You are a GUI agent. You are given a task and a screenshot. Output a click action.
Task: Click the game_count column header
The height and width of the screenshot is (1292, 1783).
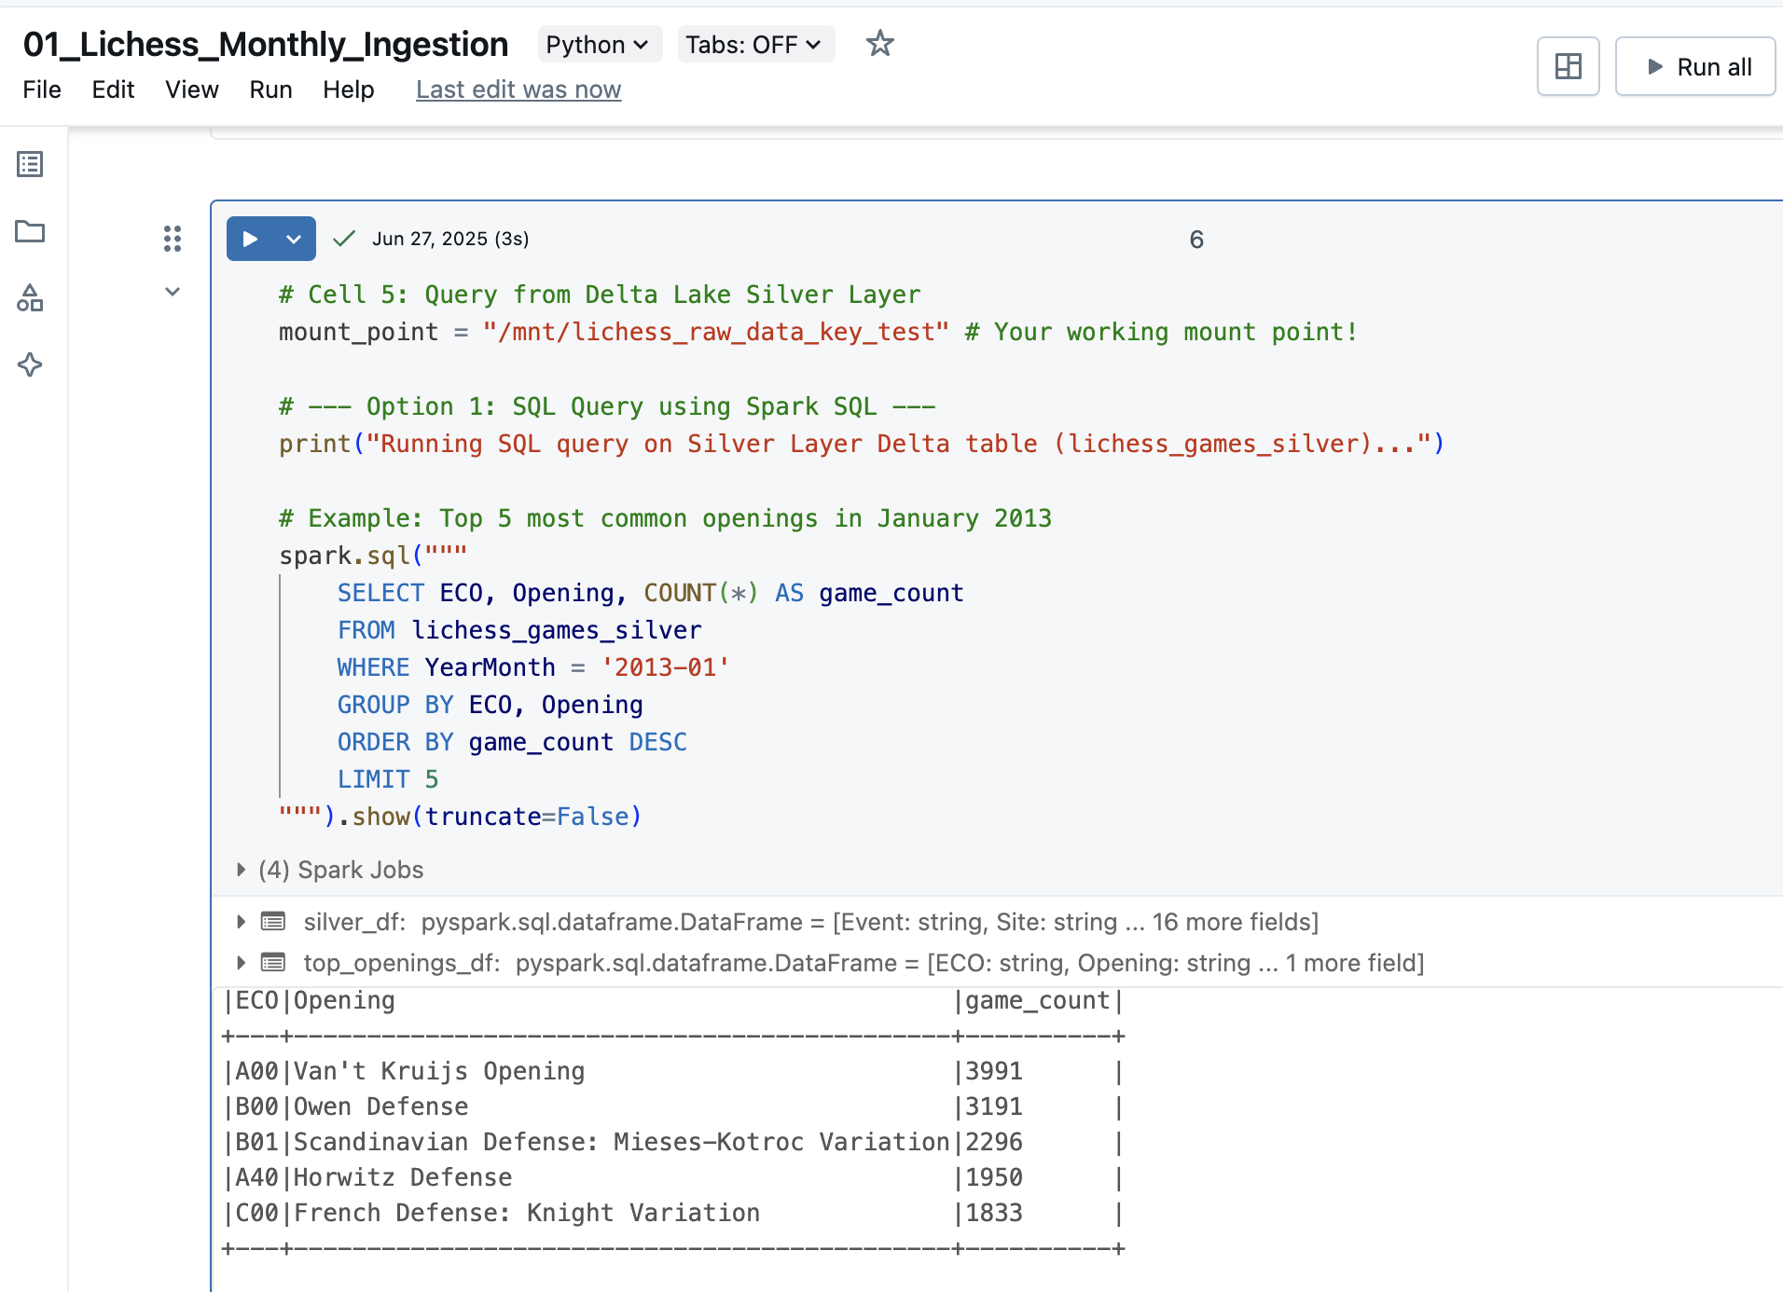tap(1037, 1000)
